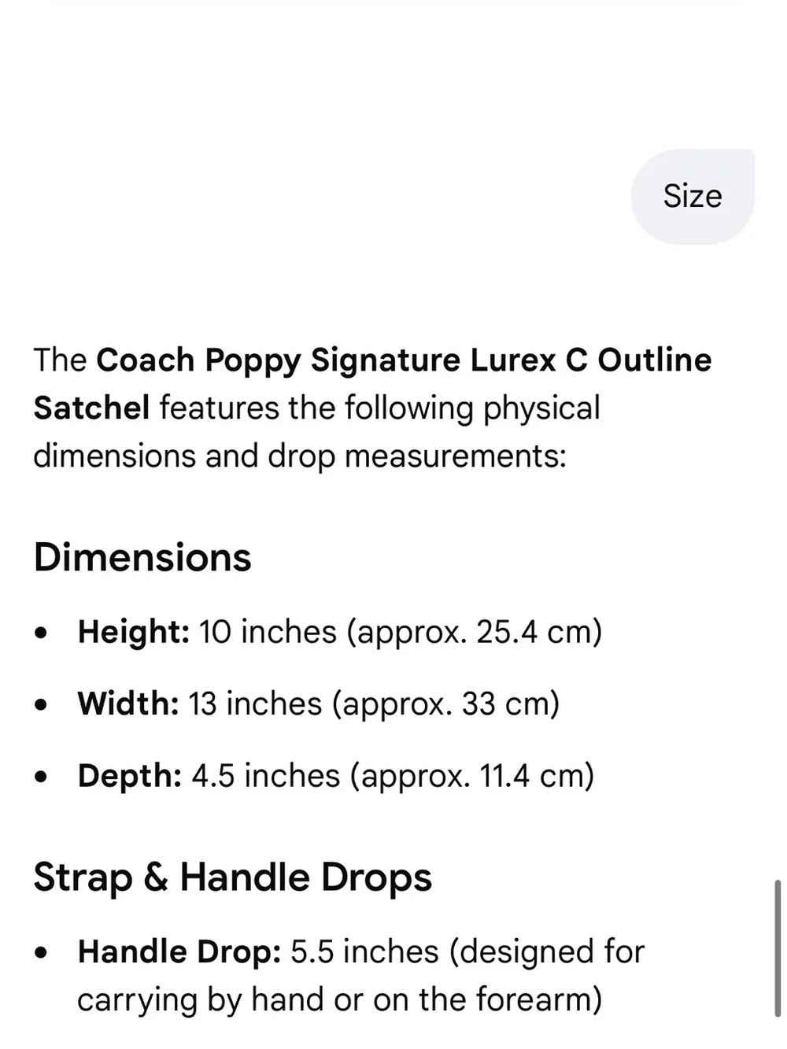787x1049 pixels.
Task: Click the bold Depth label
Action: [130, 776]
